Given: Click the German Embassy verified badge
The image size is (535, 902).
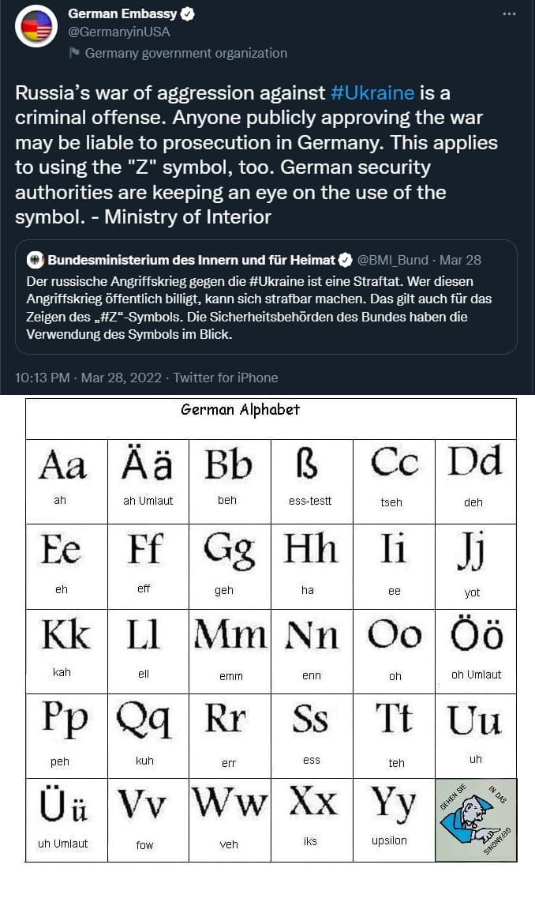Looking at the screenshot, I should pos(188,13).
